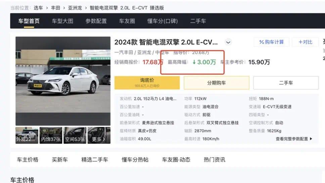The height and width of the screenshot is (183, 325).
Task: Click the 49.00L fuel tank value
Action: click(144, 139)
